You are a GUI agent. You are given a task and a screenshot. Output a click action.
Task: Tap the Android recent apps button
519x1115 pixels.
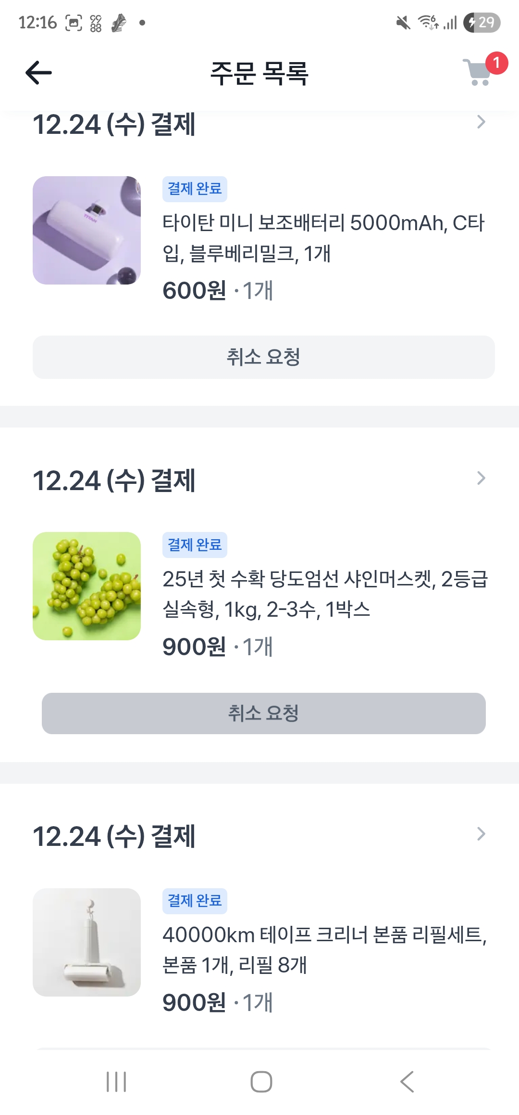click(x=116, y=1082)
